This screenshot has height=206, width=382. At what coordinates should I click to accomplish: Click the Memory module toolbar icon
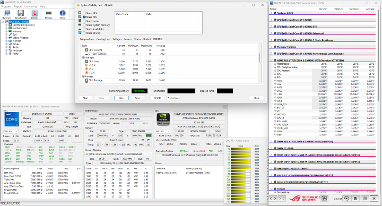(48, 14)
